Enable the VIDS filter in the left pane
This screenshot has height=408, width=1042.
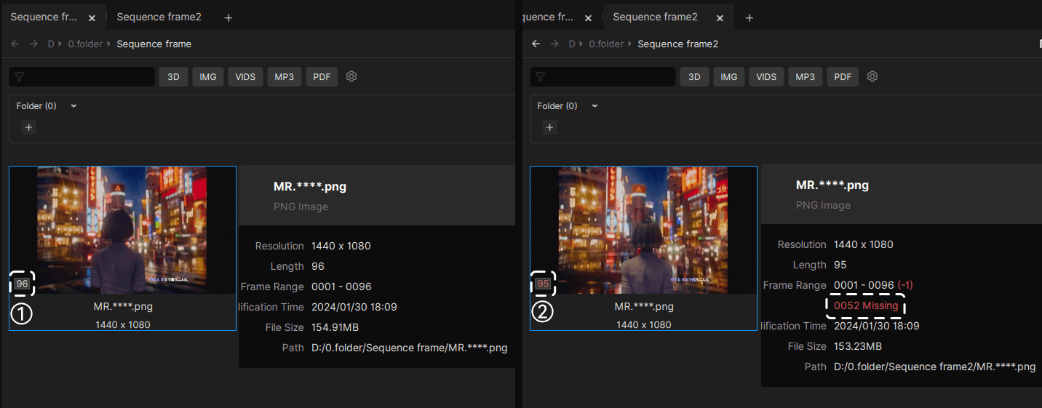point(245,76)
